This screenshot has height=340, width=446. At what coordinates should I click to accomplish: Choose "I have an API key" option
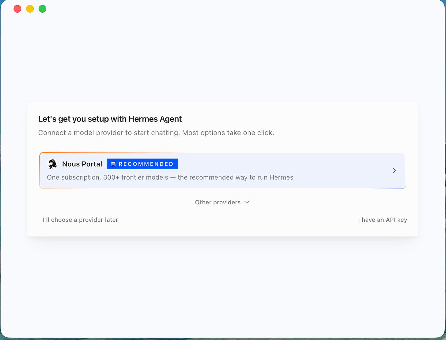pos(383,220)
